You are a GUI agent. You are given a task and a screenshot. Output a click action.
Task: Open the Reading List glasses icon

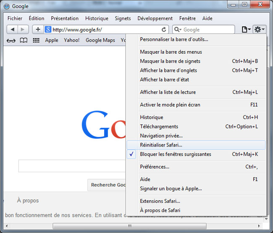point(11,41)
